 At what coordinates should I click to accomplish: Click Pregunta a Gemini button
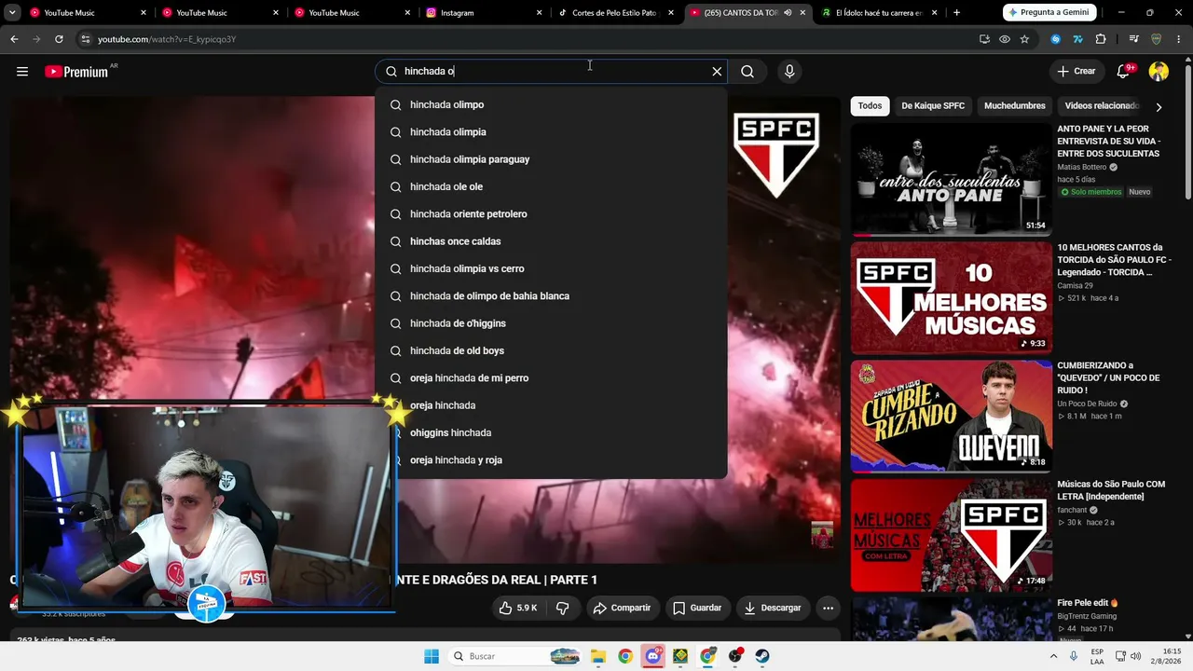(x=1049, y=12)
